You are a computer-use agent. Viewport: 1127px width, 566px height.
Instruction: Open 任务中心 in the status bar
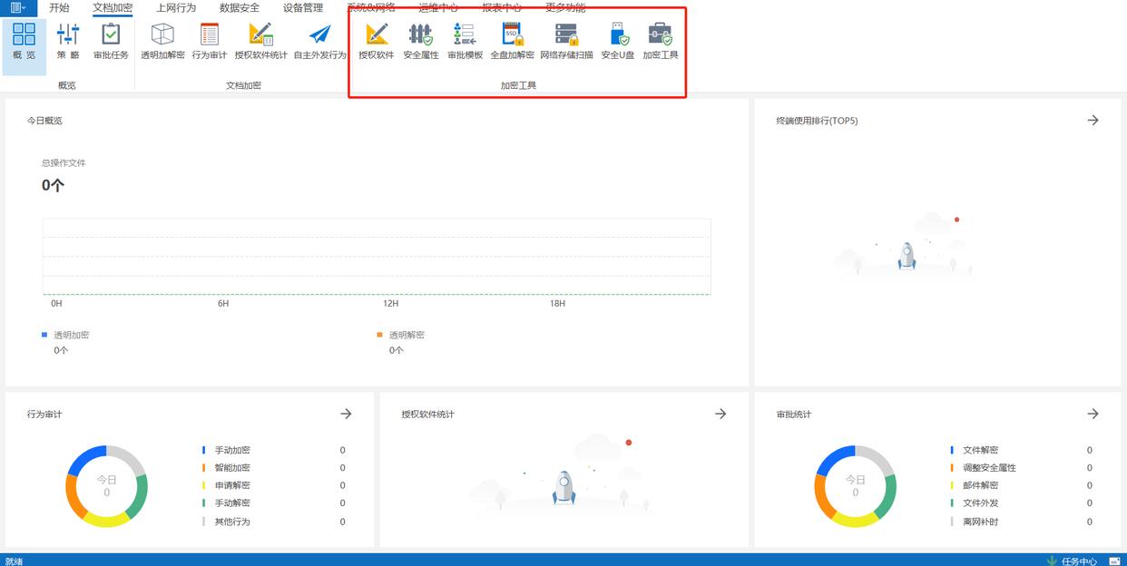(x=1072, y=561)
